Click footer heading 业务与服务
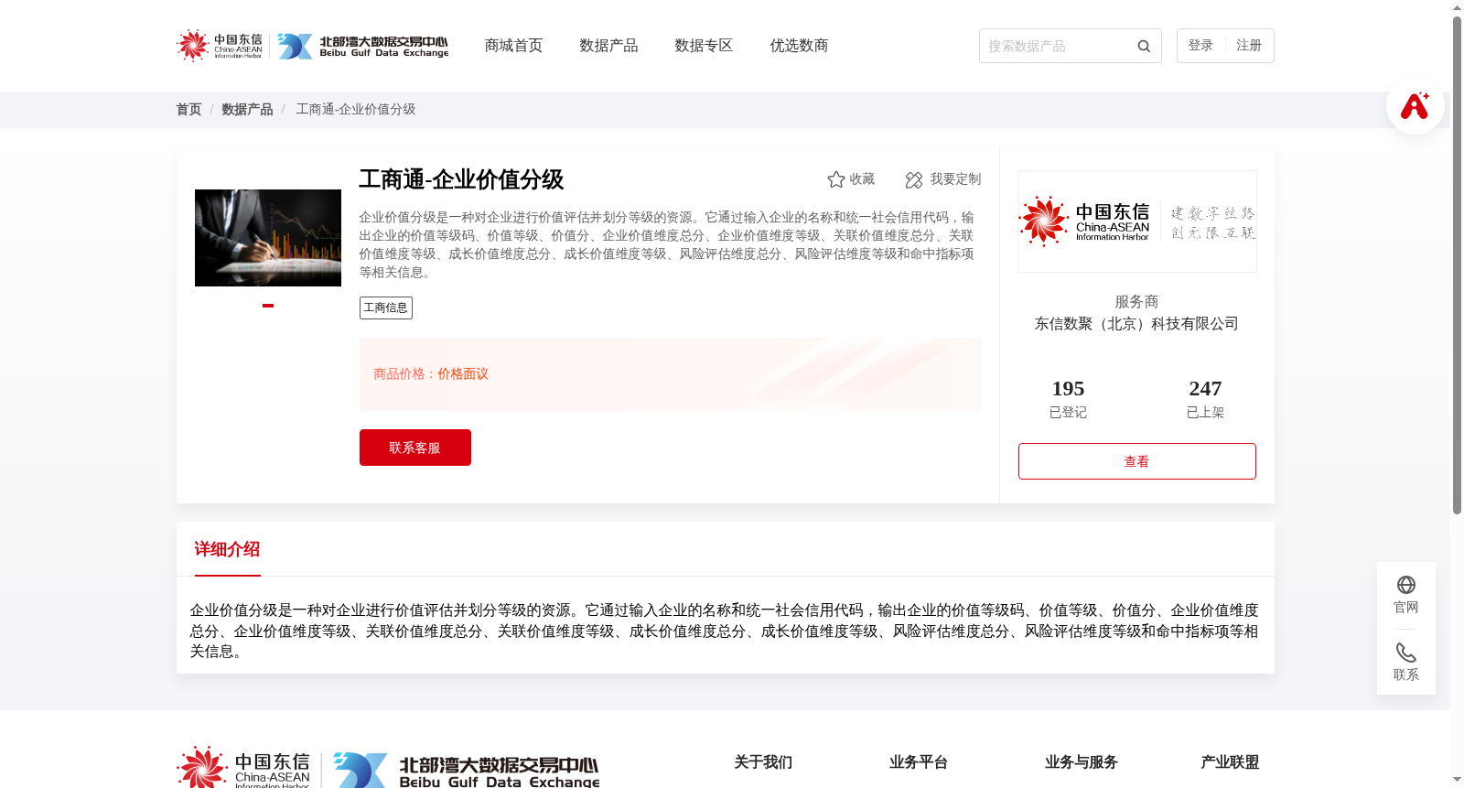 point(1082,762)
